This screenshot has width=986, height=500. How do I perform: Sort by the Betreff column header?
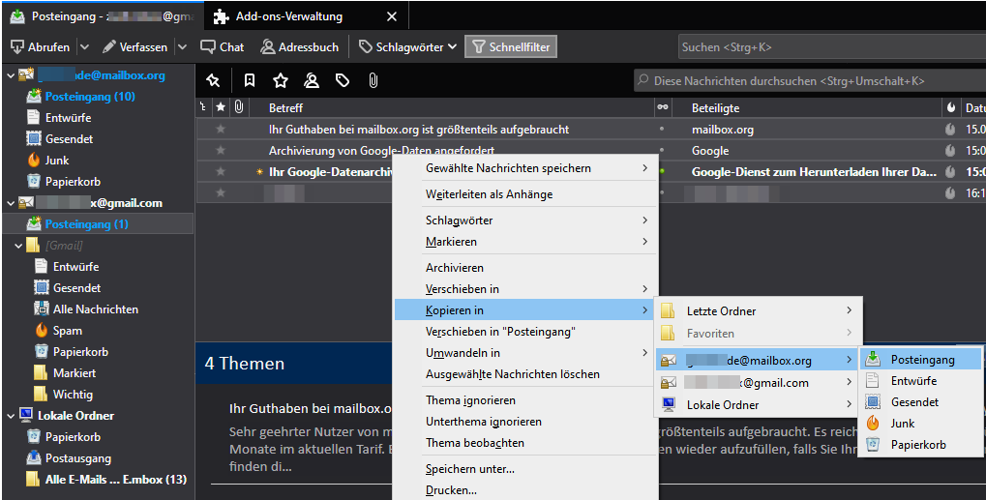click(x=452, y=108)
